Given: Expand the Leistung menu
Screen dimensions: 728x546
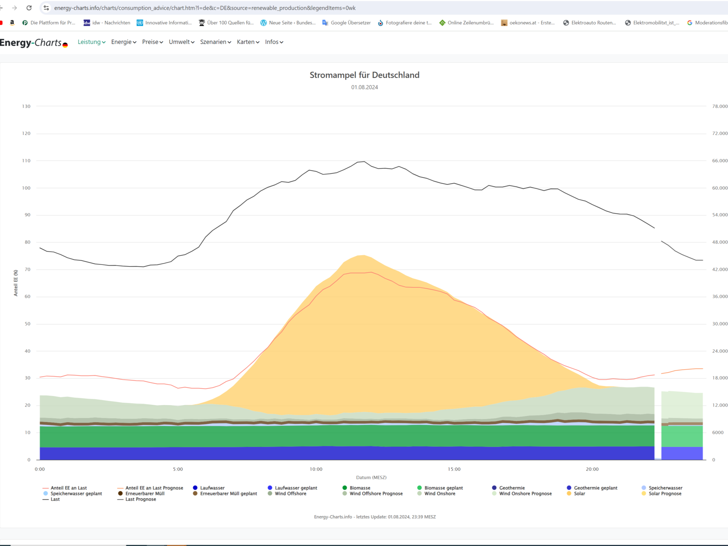Looking at the screenshot, I should click(91, 42).
